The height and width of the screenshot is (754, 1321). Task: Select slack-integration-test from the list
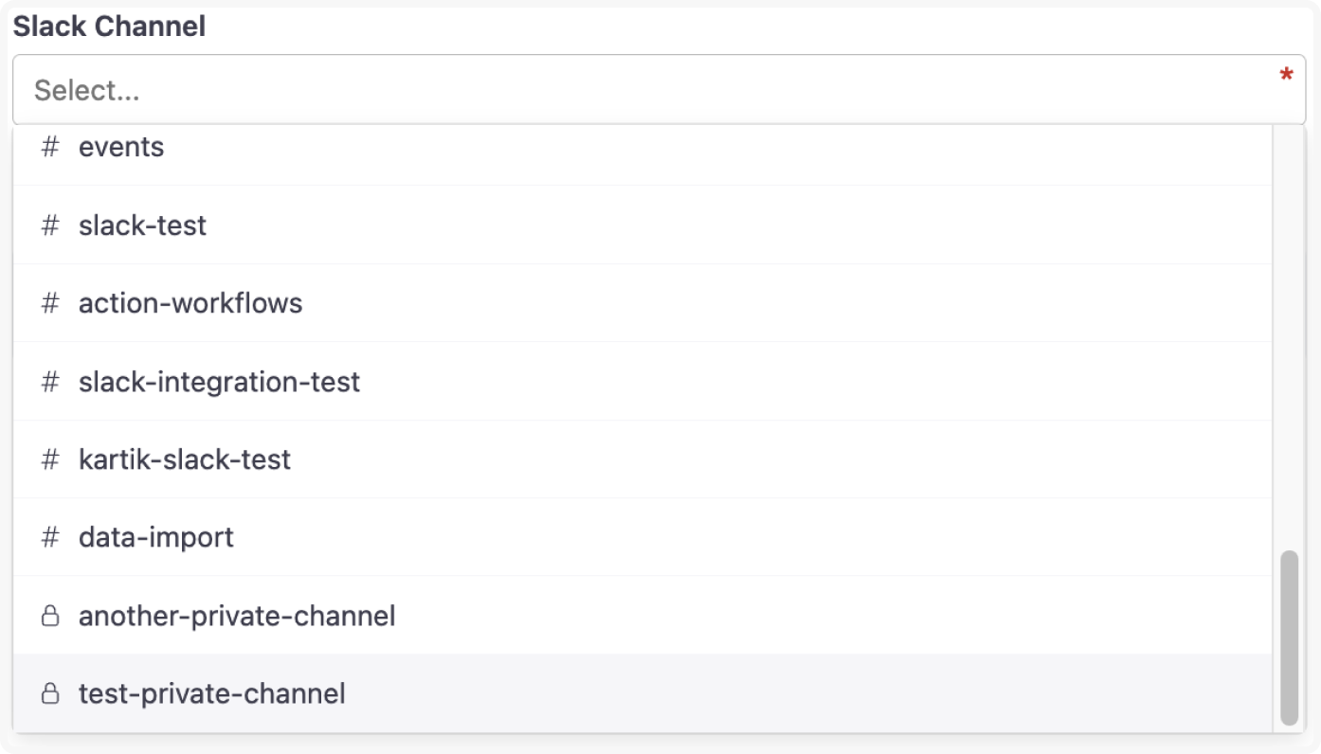(642, 382)
